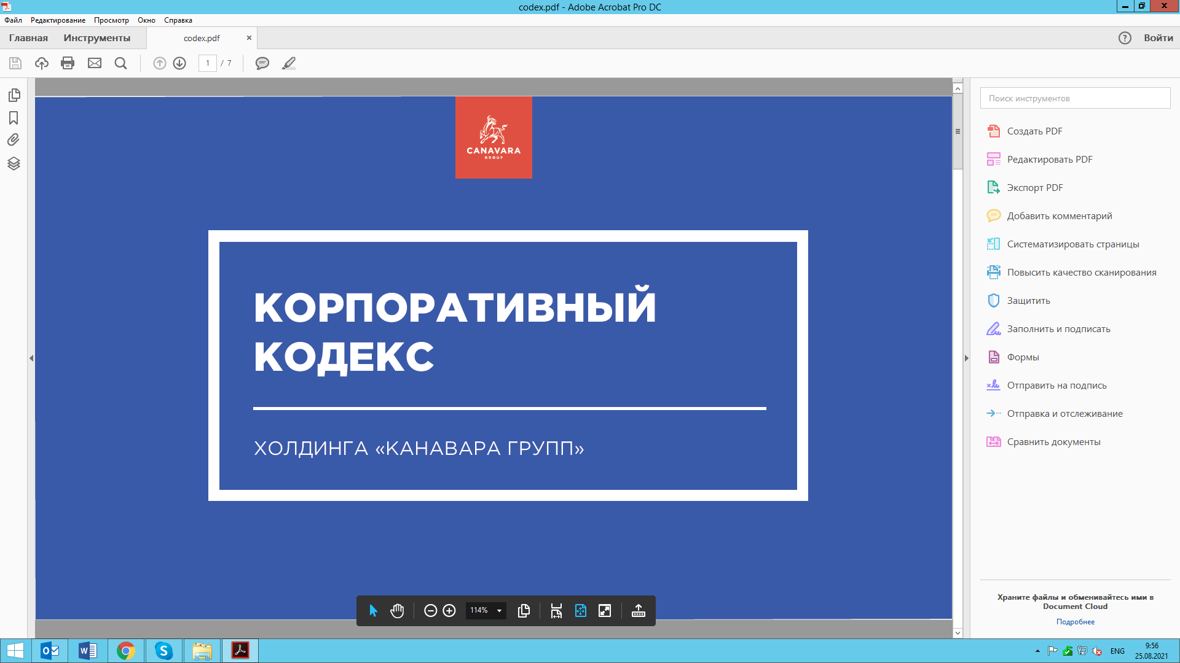
Task: Go to previous page arrow
Action: (160, 63)
